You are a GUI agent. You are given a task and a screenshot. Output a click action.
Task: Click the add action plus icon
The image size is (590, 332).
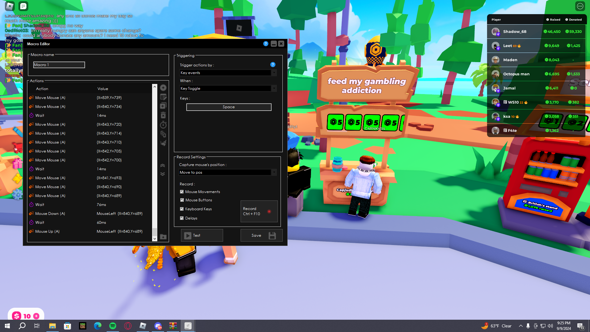click(163, 88)
